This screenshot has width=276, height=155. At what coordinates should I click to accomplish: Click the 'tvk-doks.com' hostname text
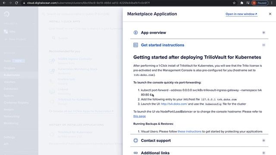[x=144, y=75]
